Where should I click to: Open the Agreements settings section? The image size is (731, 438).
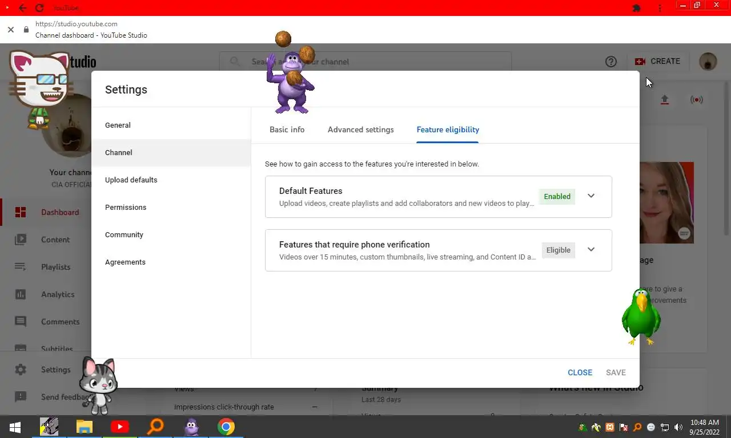coord(171,262)
